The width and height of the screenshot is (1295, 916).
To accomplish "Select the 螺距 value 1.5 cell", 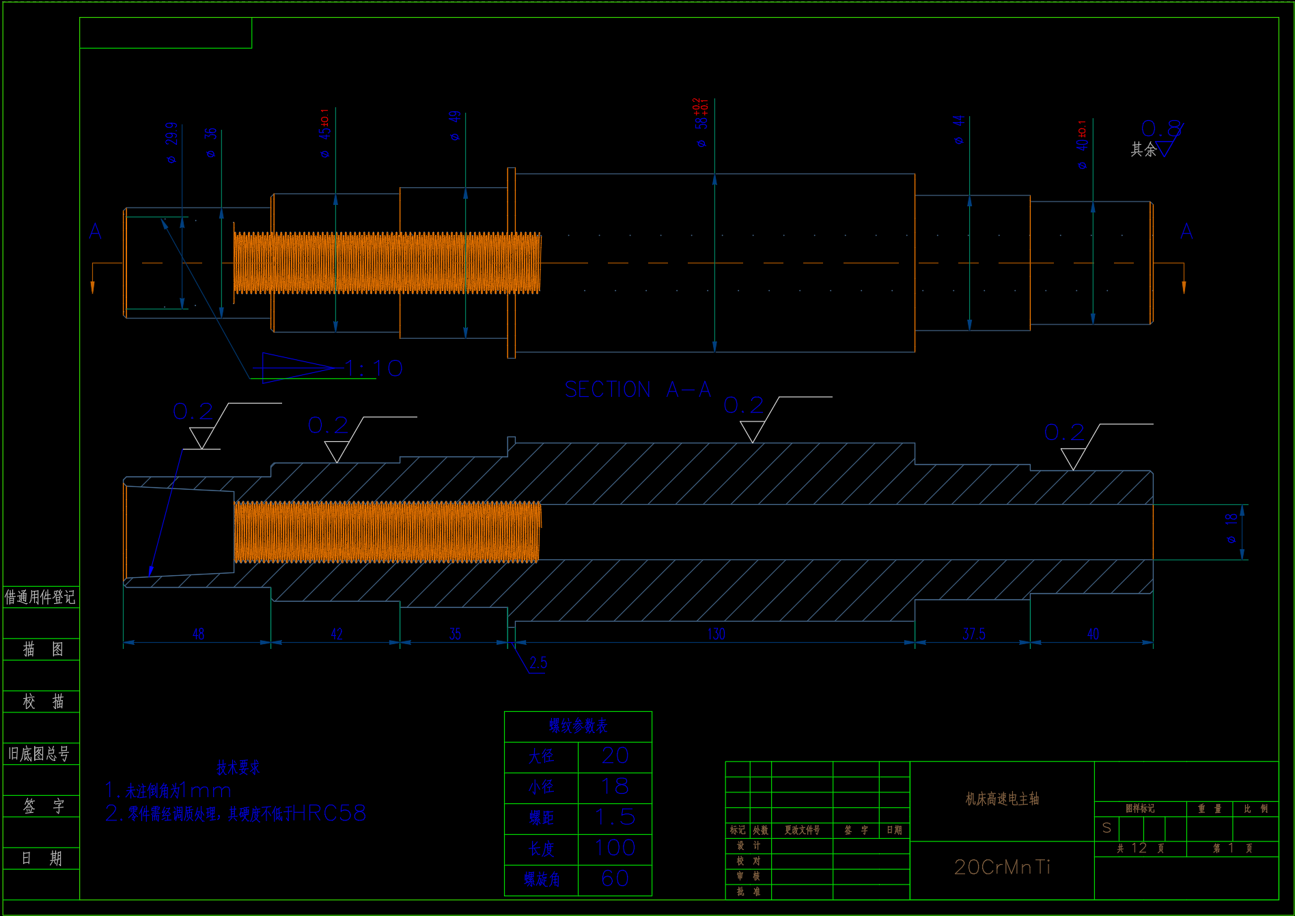I will 615,818.
